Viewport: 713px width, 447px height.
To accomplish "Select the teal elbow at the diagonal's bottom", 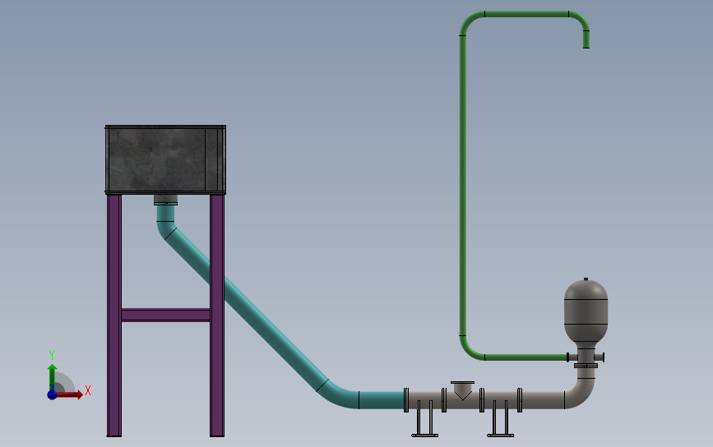I will 339,396.
